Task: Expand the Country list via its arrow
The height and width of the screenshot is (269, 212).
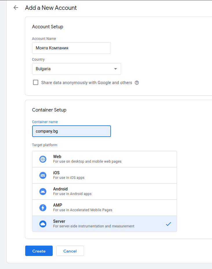Action: (116, 69)
